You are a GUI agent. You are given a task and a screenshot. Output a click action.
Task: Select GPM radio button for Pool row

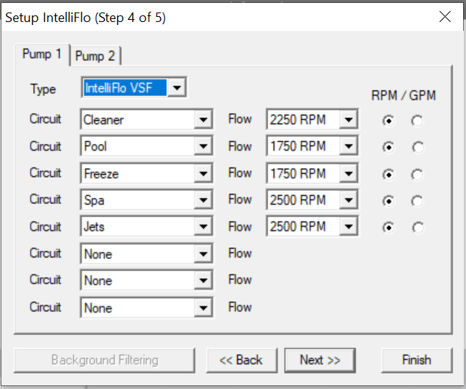tap(418, 147)
